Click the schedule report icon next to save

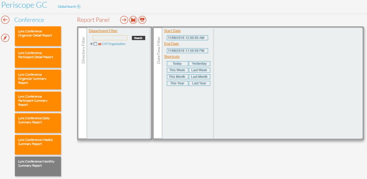(142, 20)
